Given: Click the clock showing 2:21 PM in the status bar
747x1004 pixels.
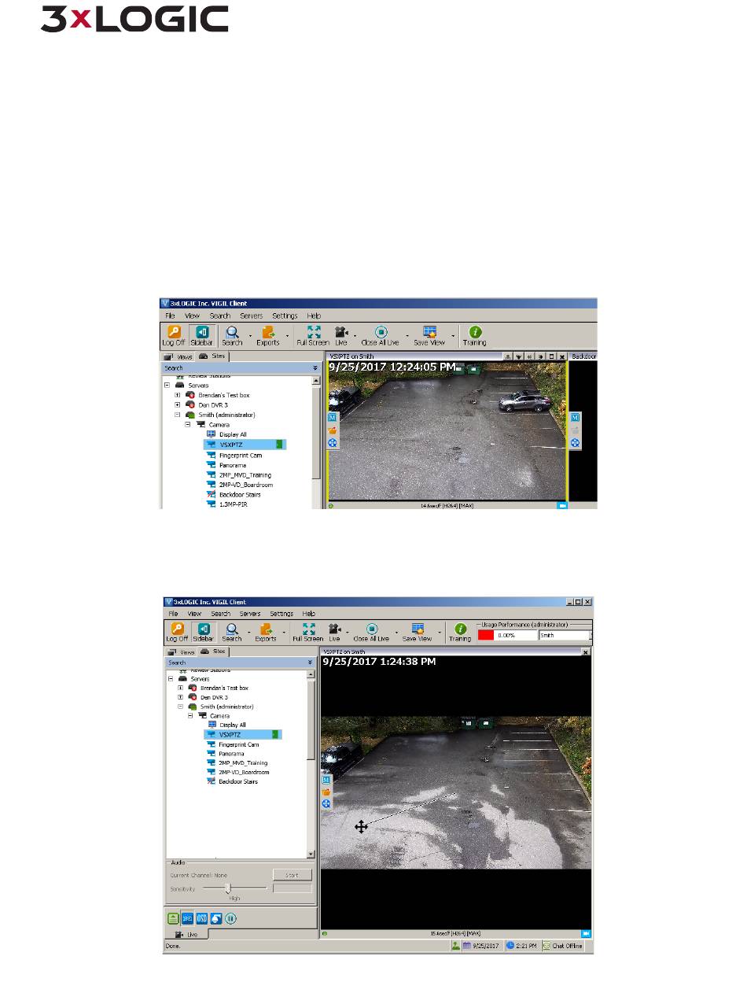Looking at the screenshot, I should [521, 946].
